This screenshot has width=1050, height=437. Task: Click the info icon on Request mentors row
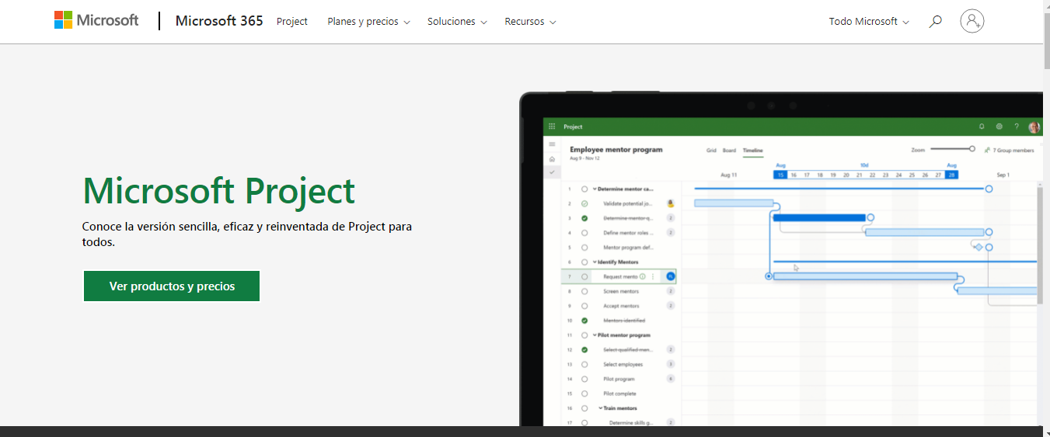643,276
